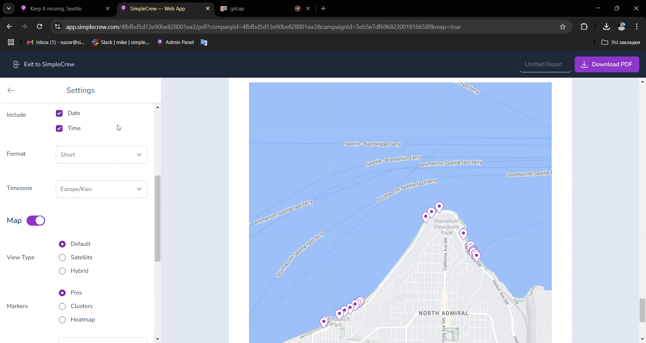The image size is (646, 343).
Task: Open the Chrome three-dot menu
Action: [637, 27]
